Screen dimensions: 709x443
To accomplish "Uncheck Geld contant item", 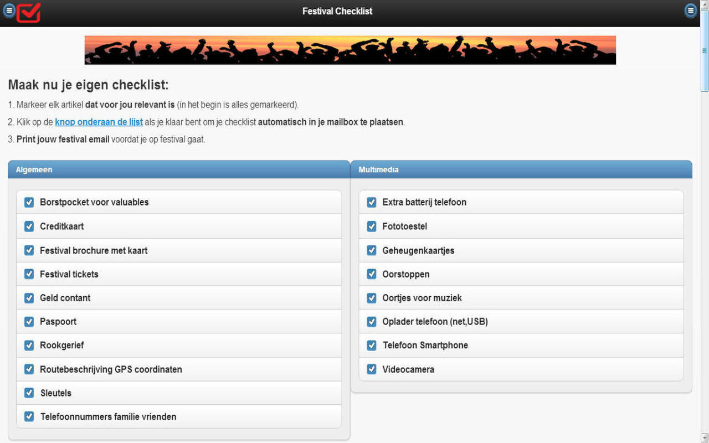I will point(29,298).
